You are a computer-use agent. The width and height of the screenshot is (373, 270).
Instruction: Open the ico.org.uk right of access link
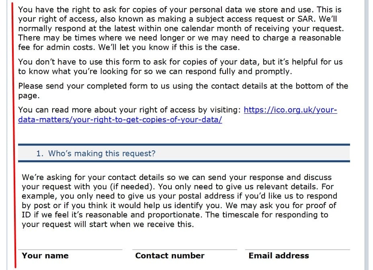(x=290, y=110)
